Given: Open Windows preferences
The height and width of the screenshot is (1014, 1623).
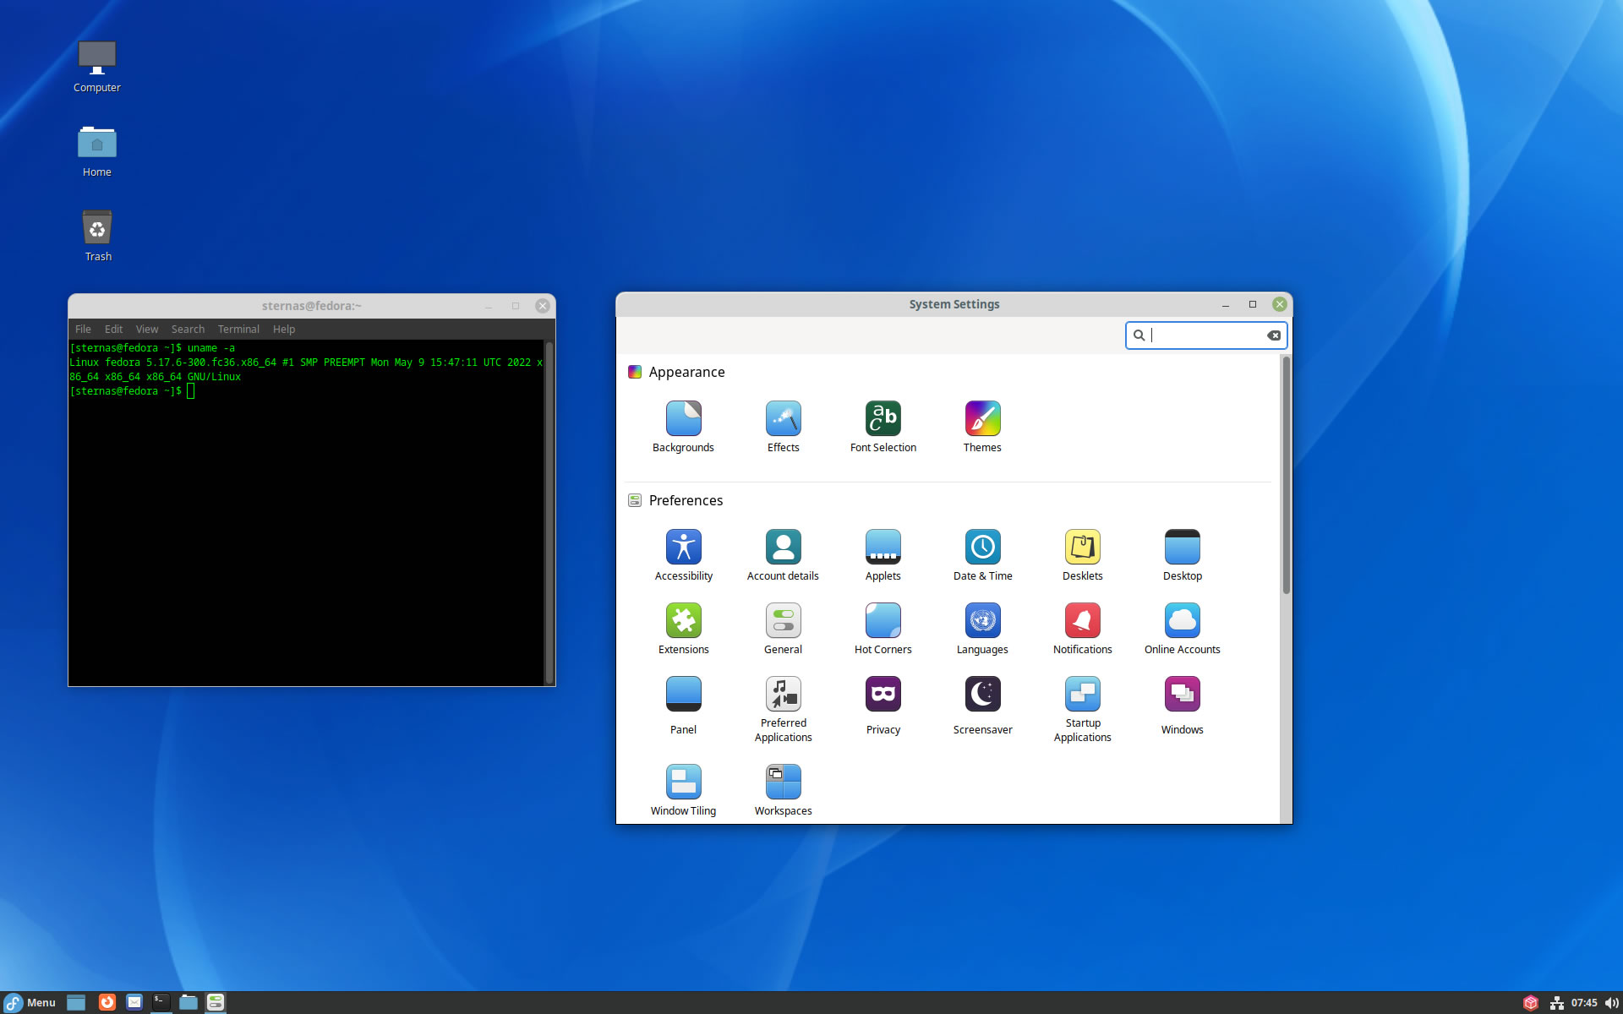Looking at the screenshot, I should (x=1182, y=706).
